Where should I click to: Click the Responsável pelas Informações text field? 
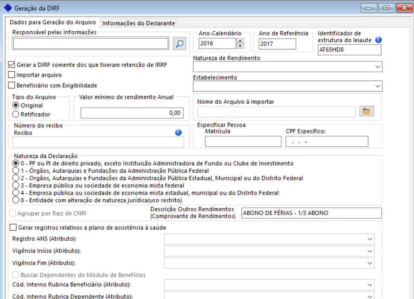click(91, 44)
